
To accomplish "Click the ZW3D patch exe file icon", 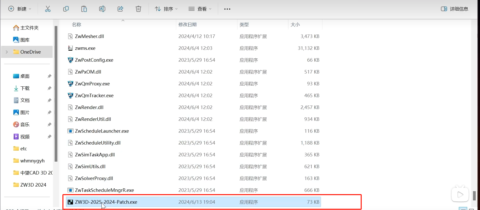I will [x=70, y=202].
